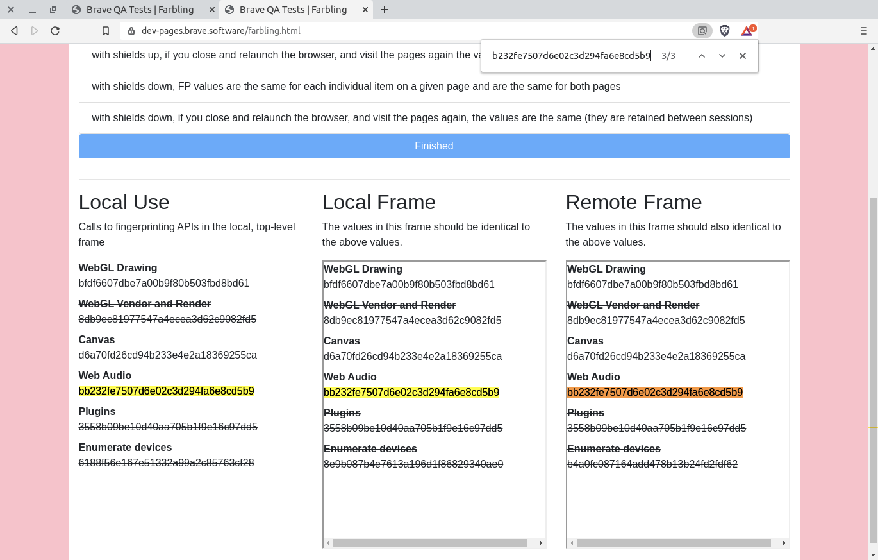This screenshot has height=560, width=878.
Task: Click page scrollbar down arrow
Action: click(873, 555)
